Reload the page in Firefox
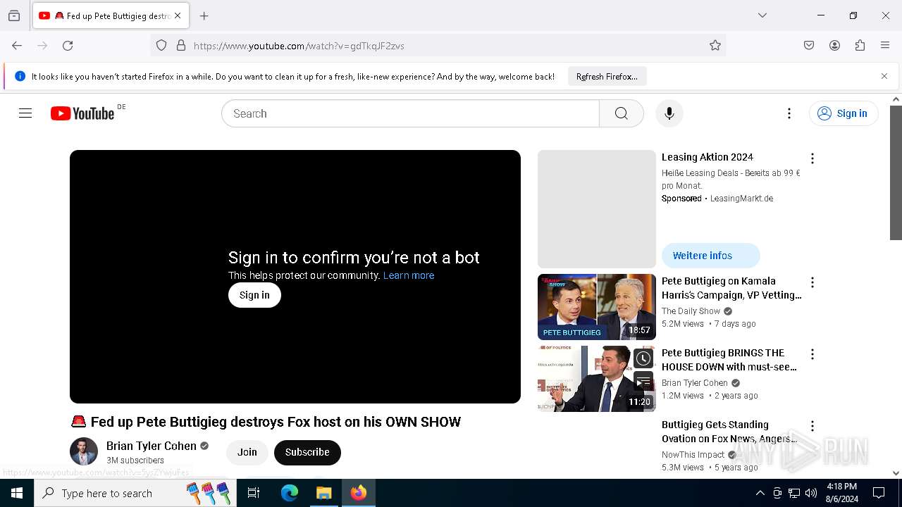 [68, 45]
